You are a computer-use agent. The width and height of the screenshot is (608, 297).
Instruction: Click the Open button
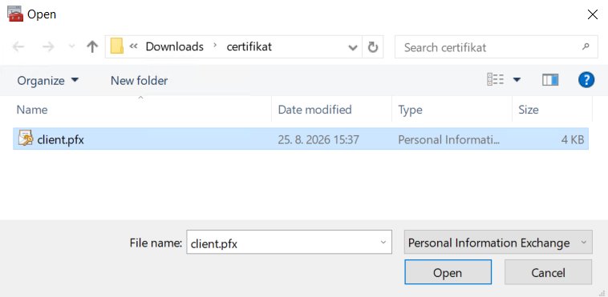pyautogui.click(x=448, y=273)
